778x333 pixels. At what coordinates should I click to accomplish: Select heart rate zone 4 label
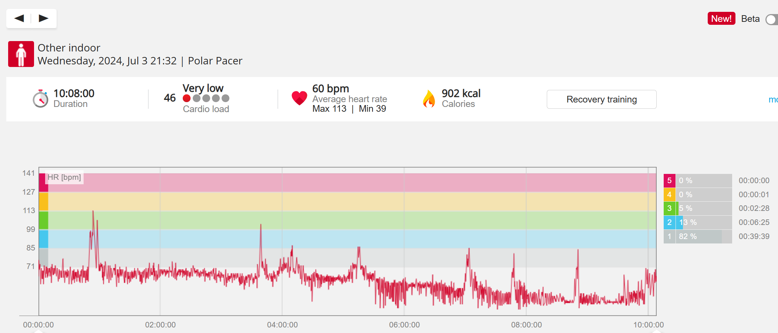click(x=669, y=195)
